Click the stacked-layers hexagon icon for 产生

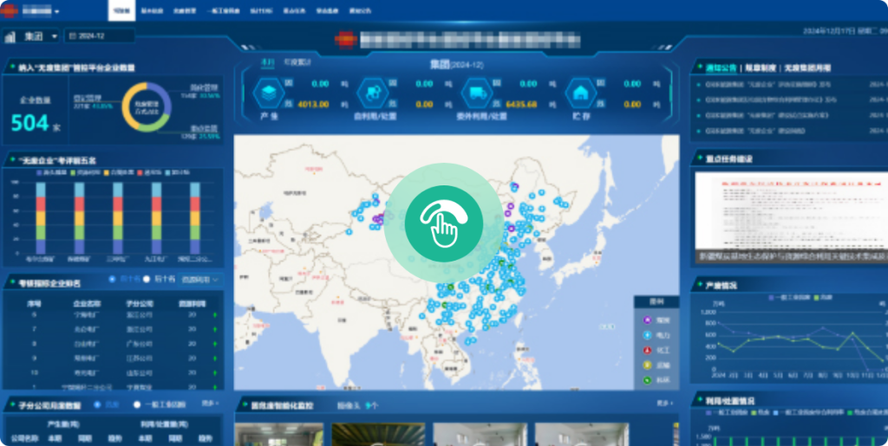pyautogui.click(x=271, y=92)
